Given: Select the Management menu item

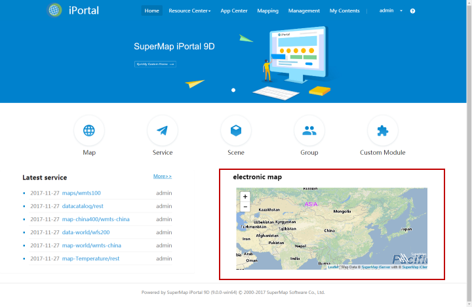Looking at the screenshot, I should click(304, 11).
